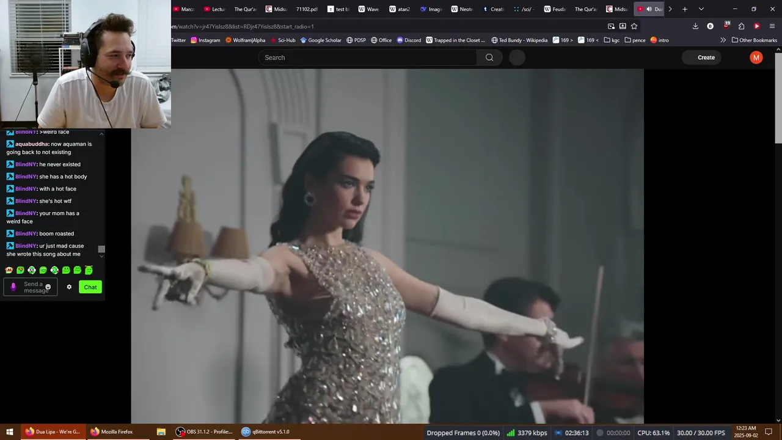
Task: Click the purple microphone icon in chat
Action: click(13, 287)
